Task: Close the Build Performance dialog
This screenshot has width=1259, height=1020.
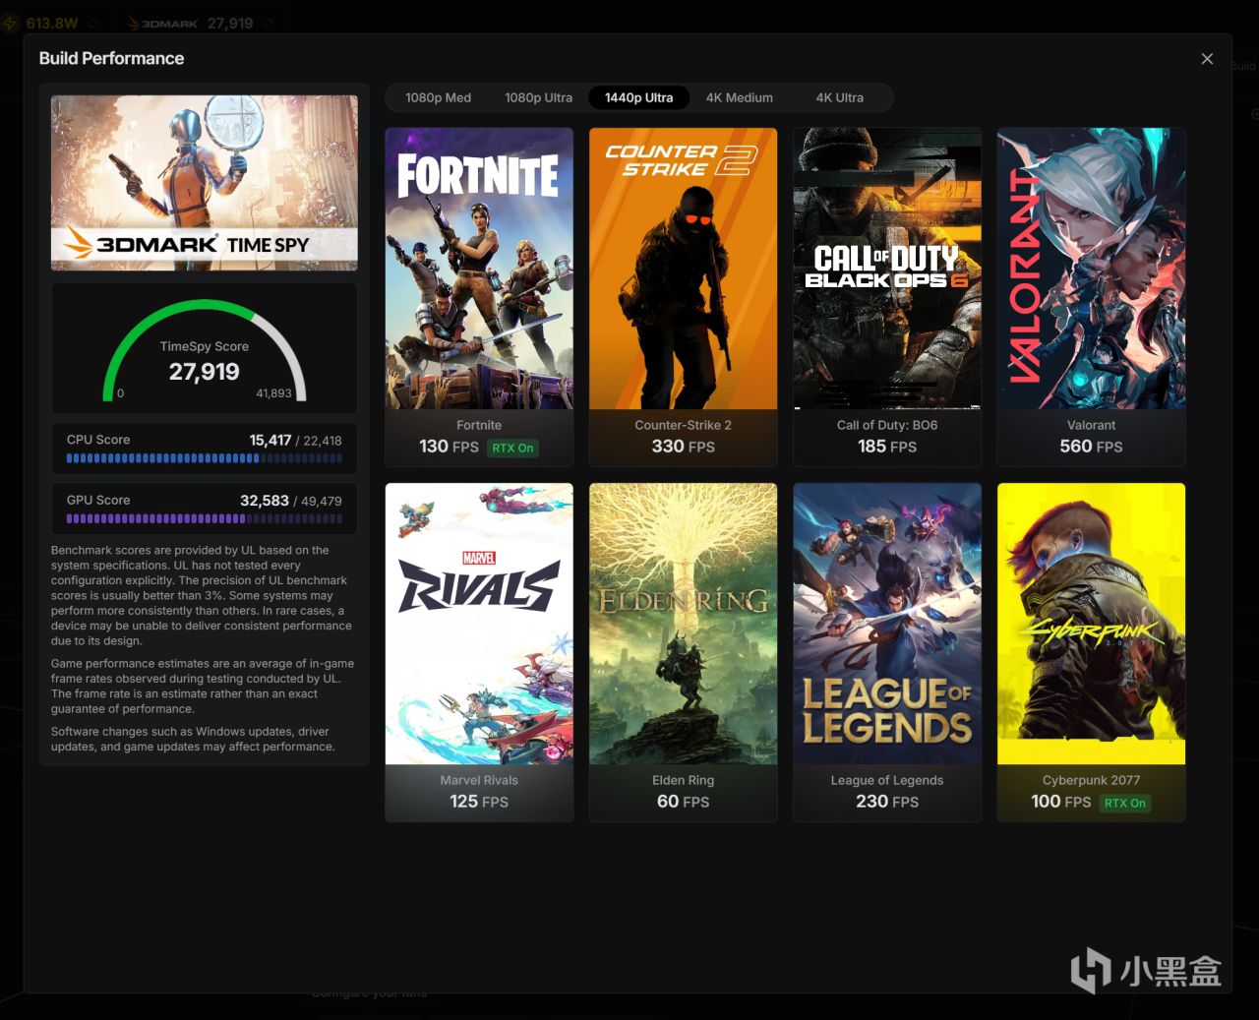Action: coord(1207,59)
